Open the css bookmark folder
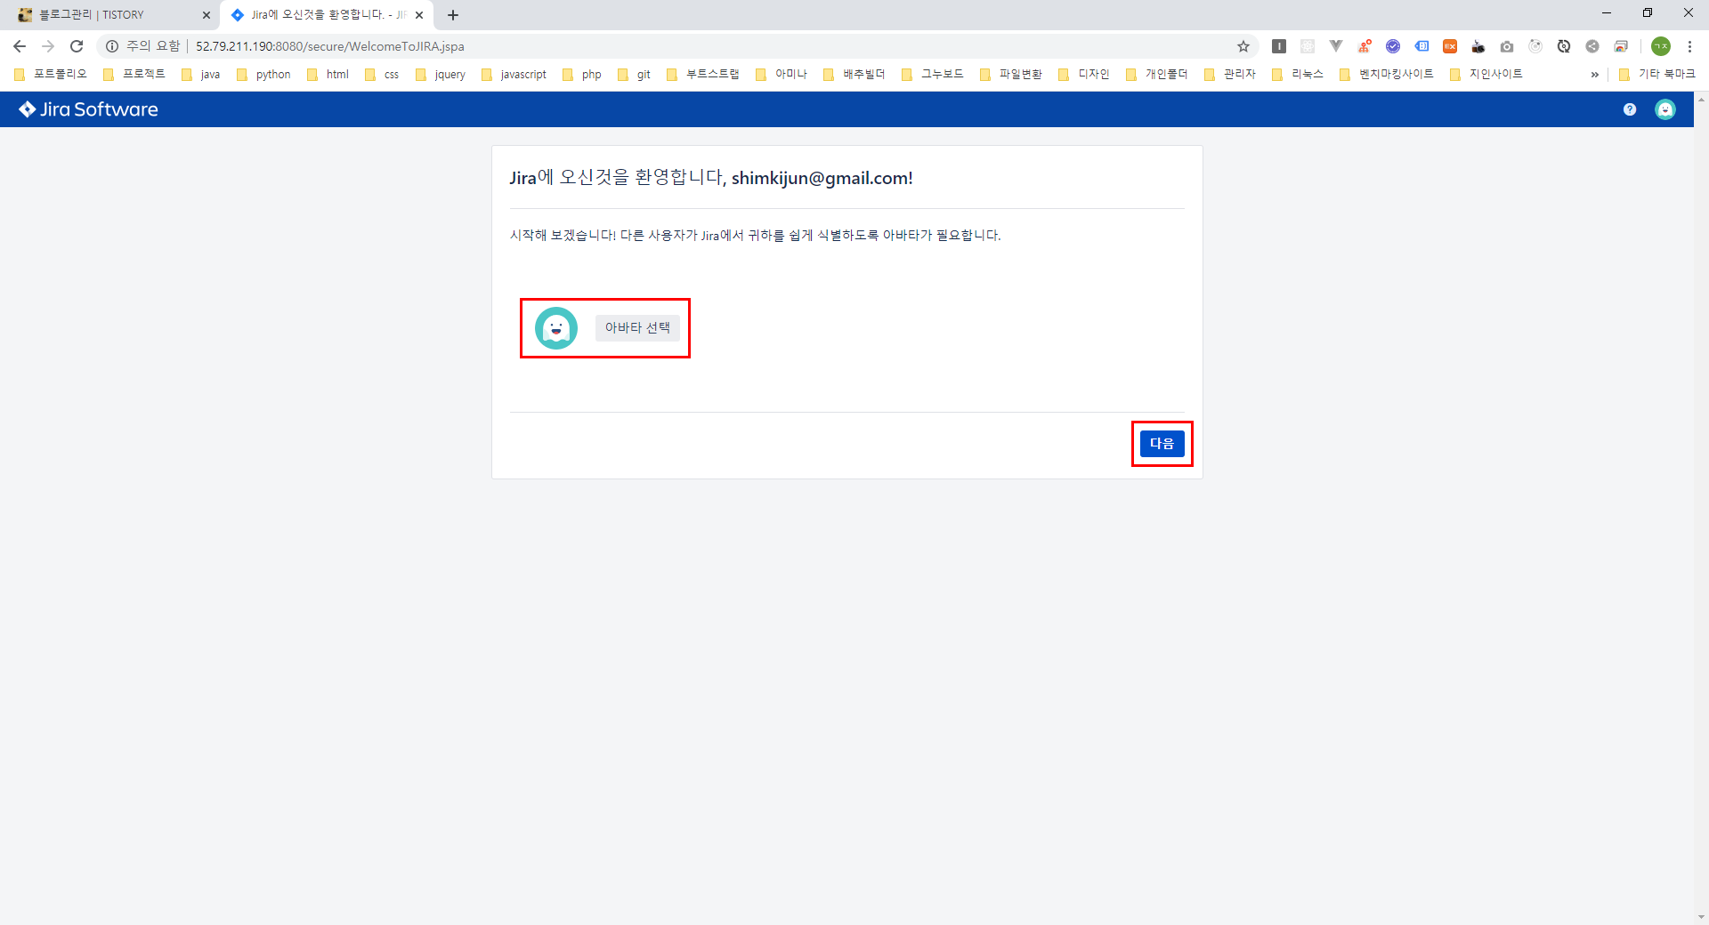 click(383, 75)
